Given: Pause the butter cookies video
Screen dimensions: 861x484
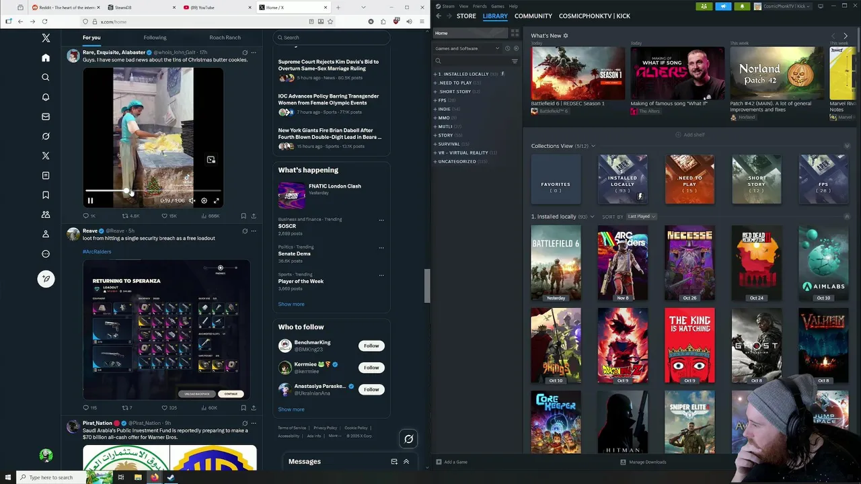Looking at the screenshot, I should [90, 200].
